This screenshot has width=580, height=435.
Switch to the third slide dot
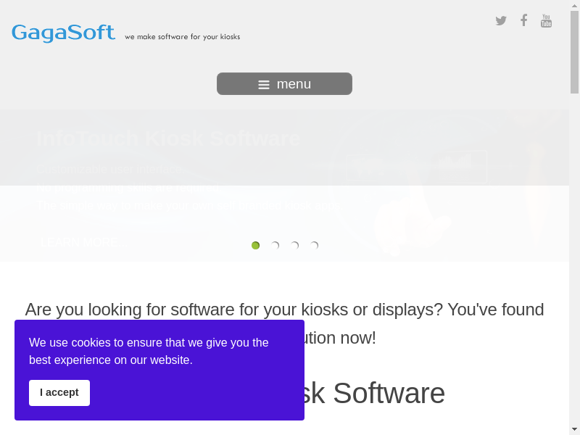(x=295, y=245)
